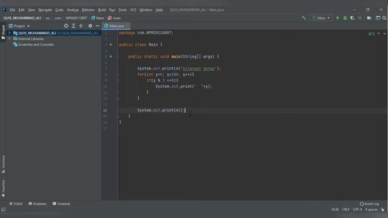The width and height of the screenshot is (388, 218).
Task: Open Project Structure icon in toolbar
Action: 369,18
